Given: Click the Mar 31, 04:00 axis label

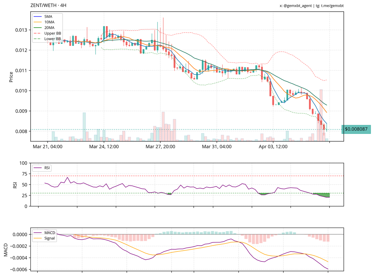Looking at the screenshot, I should point(217,146).
